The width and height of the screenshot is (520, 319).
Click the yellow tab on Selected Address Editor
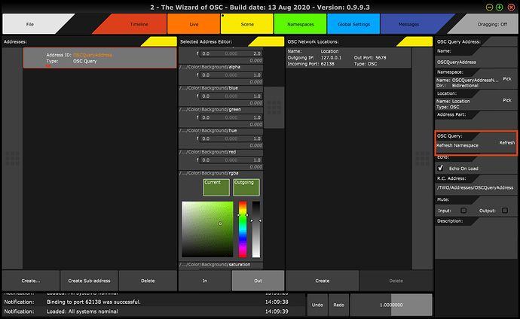tap(267, 41)
